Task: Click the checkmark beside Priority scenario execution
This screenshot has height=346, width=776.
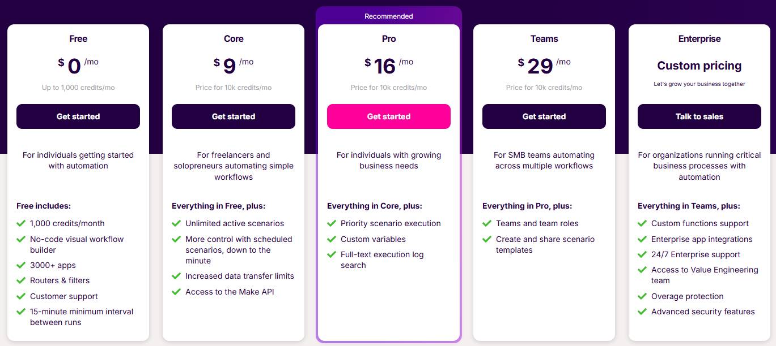Action: [332, 223]
